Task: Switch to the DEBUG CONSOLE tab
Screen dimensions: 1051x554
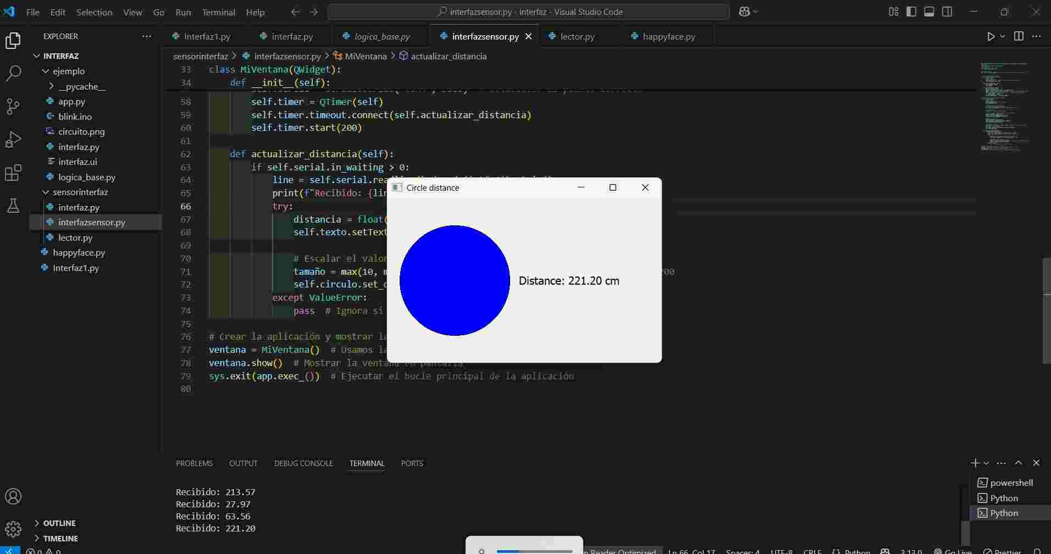Action: pyautogui.click(x=303, y=463)
